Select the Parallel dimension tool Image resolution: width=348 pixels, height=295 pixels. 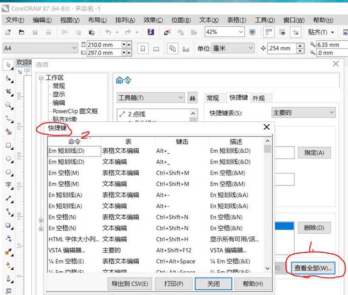[9, 198]
